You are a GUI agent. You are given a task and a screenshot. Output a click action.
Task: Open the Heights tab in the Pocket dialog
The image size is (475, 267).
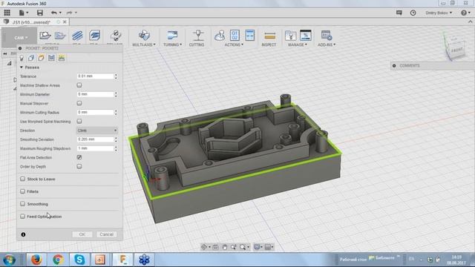pos(42,58)
